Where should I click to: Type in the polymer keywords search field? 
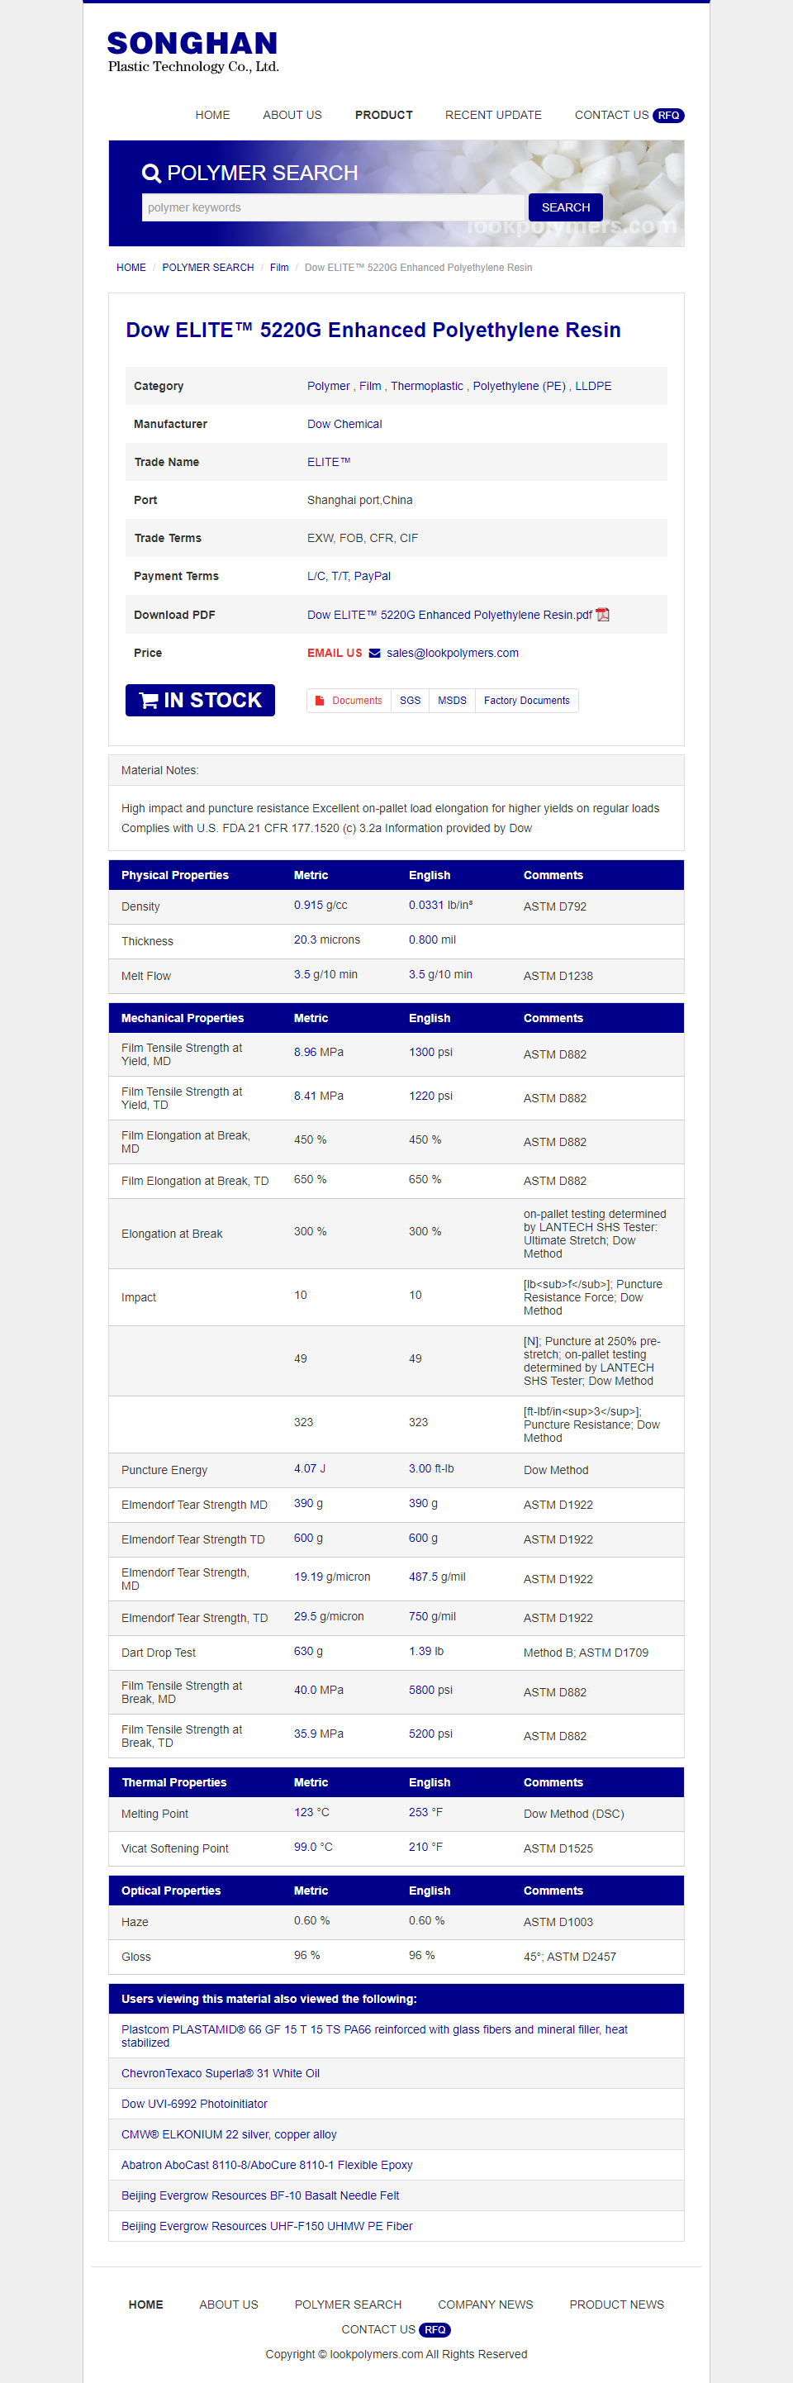pyautogui.click(x=333, y=207)
